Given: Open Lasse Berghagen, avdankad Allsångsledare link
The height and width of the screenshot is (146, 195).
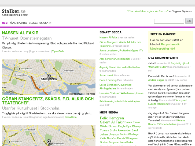Looking at the screenshot, I should tap(115, 87).
